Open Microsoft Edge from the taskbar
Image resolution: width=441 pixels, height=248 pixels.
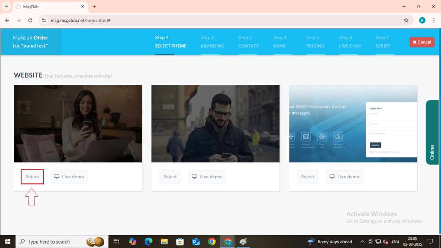(x=148, y=242)
